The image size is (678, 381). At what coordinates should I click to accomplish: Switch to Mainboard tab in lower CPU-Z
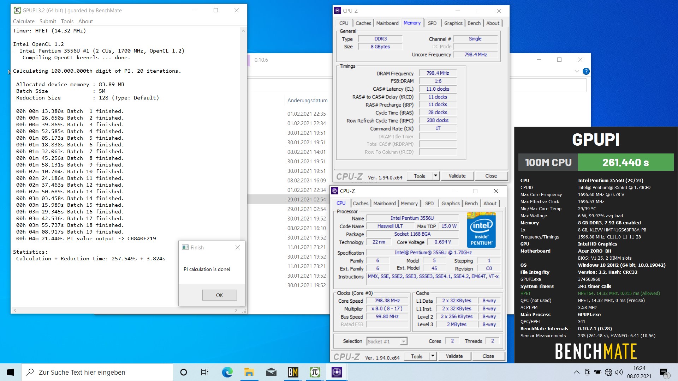[x=385, y=203]
